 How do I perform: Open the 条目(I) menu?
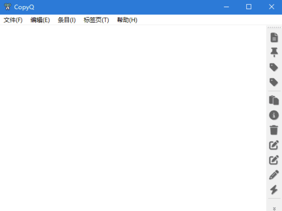tap(66, 20)
